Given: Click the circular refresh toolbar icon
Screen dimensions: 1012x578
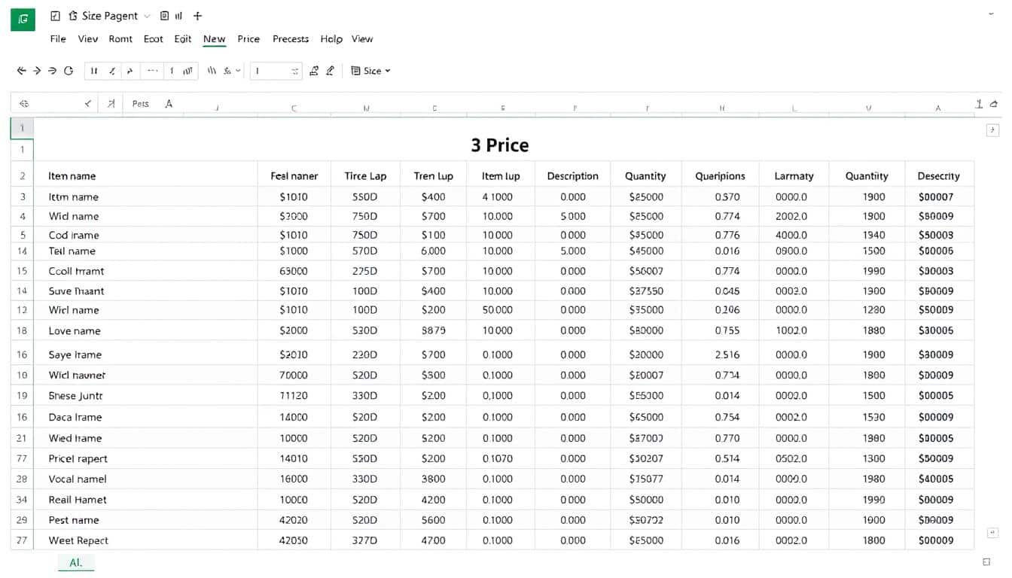Looking at the screenshot, I should coord(69,71).
